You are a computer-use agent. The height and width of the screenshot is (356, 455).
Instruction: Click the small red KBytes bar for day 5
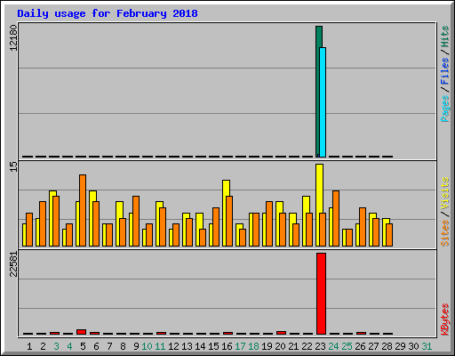81,332
